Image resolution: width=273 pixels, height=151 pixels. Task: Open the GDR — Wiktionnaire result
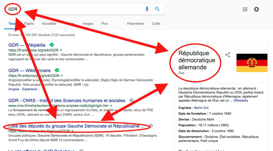(29, 71)
